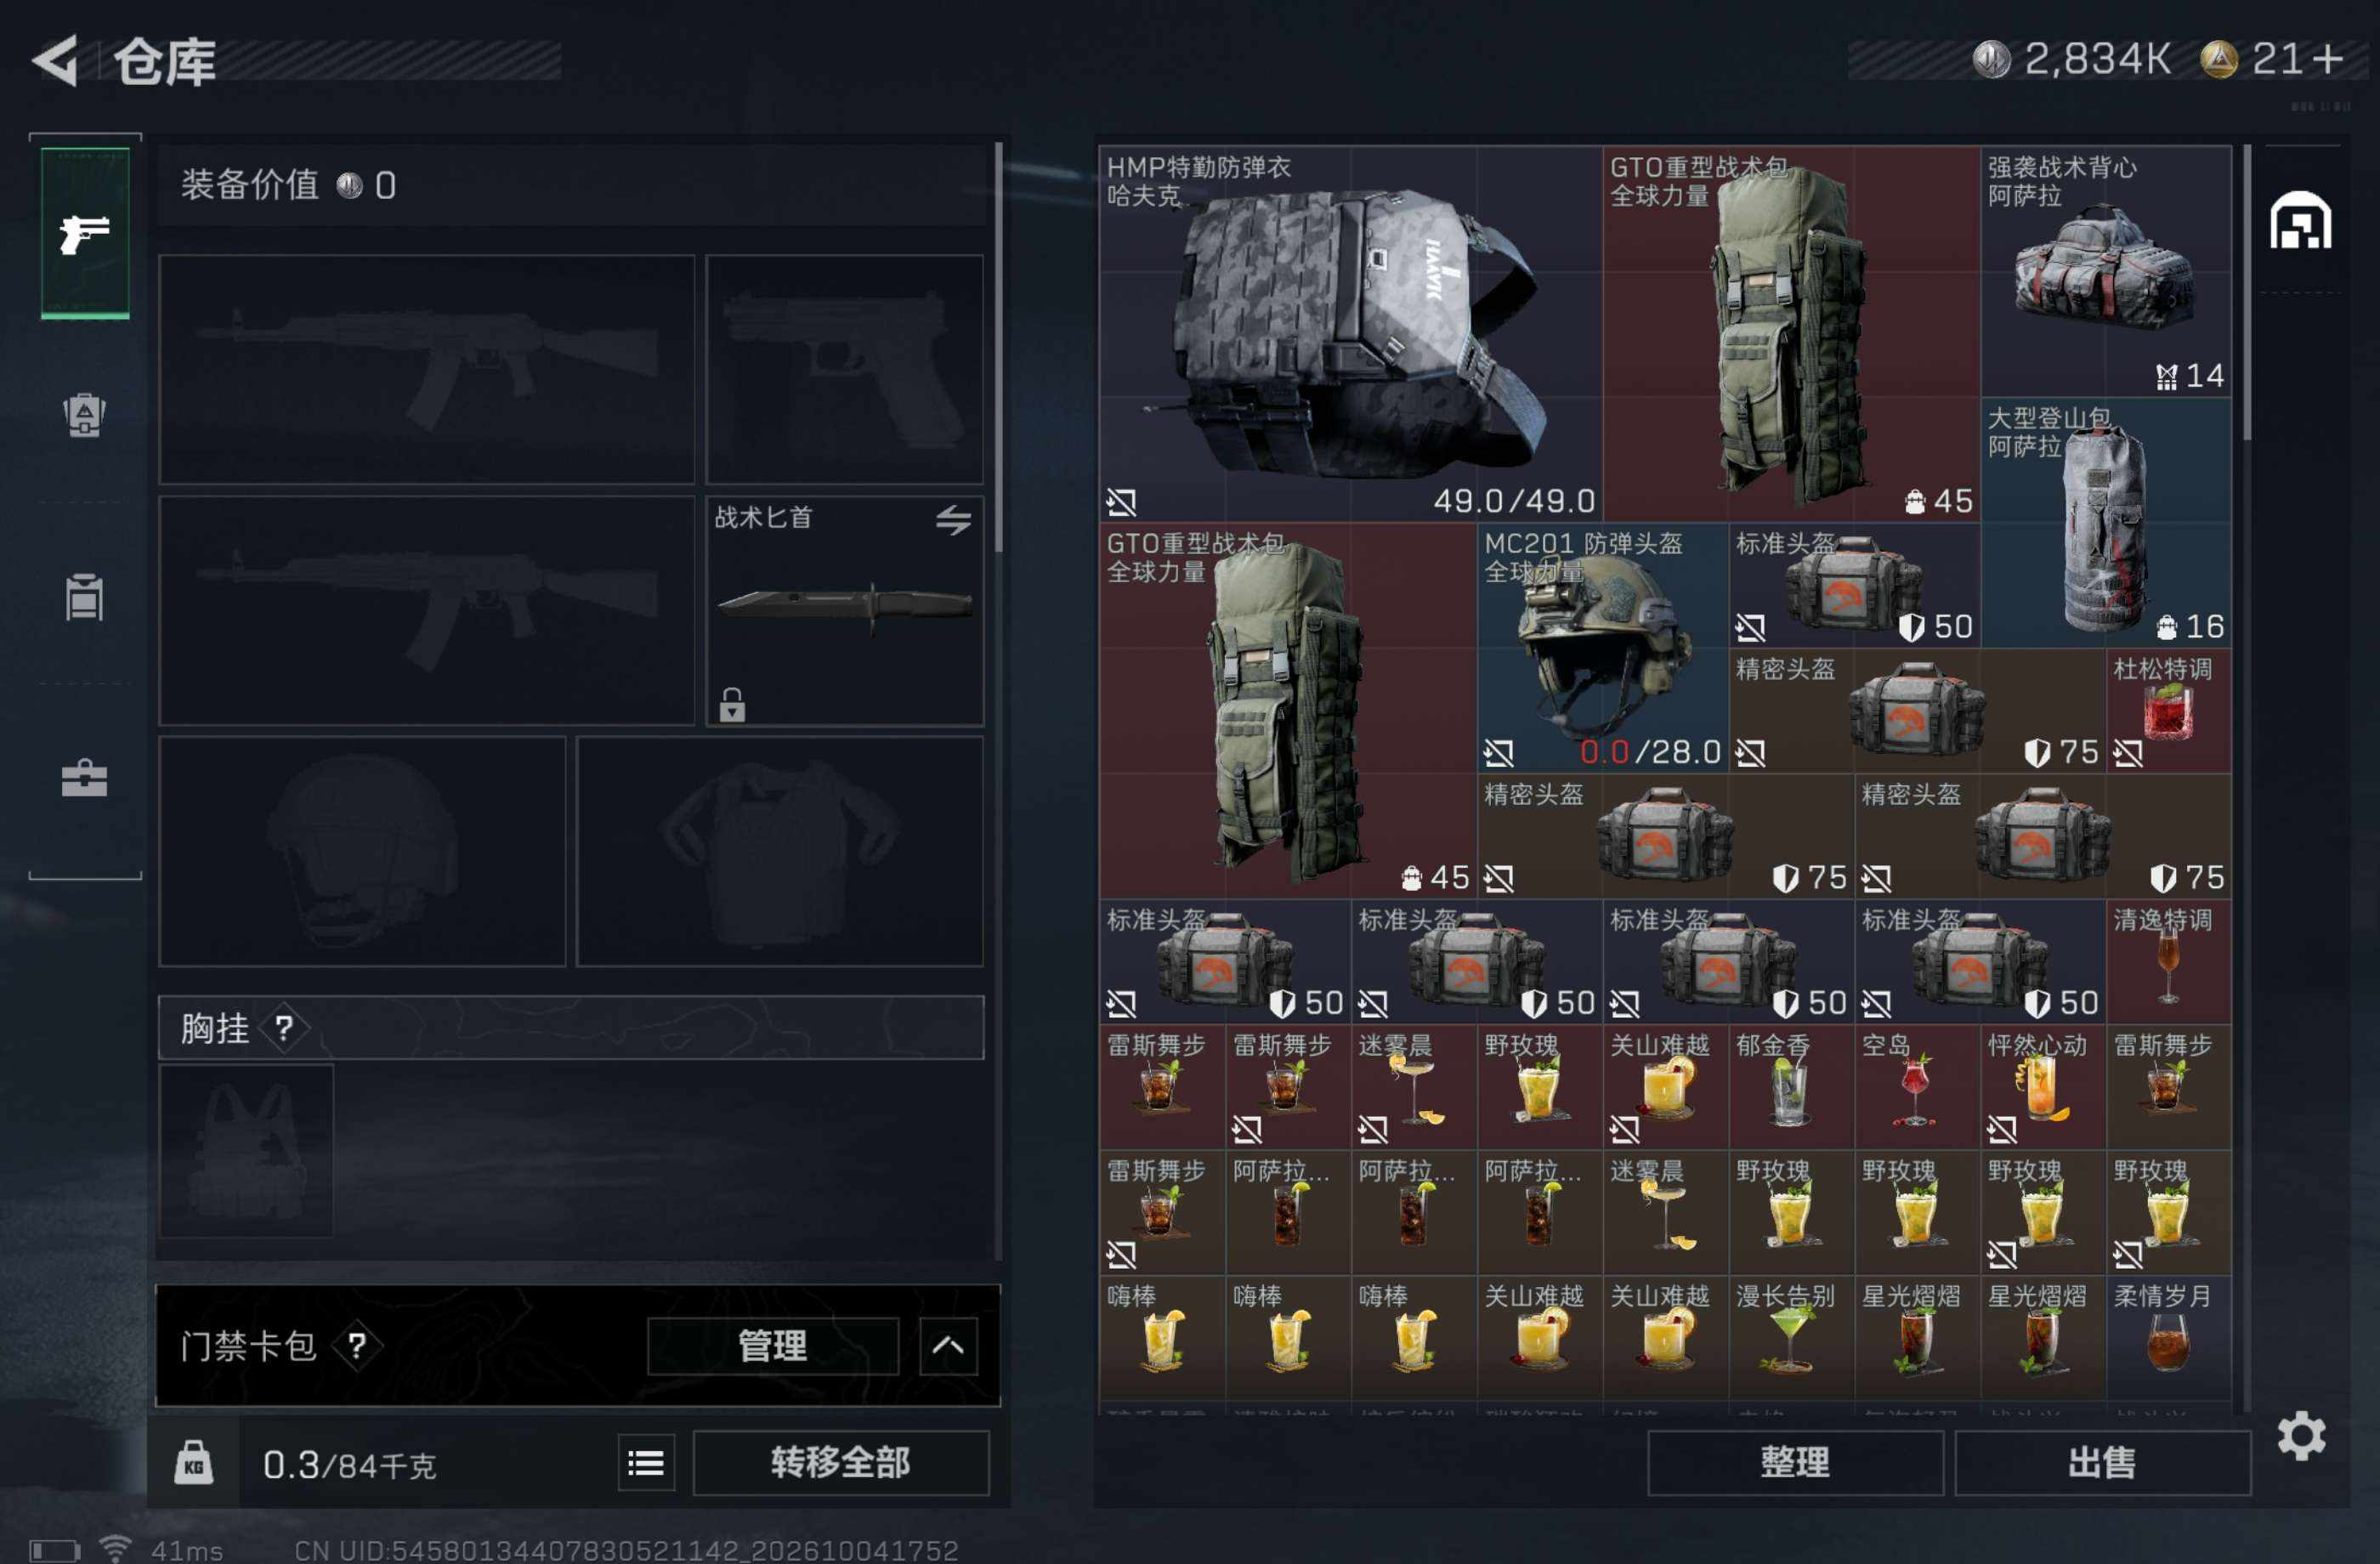Viewport: 2380px width, 1564px height.
Task: Select the 漫长告别 cocktail item
Action: [1791, 1338]
